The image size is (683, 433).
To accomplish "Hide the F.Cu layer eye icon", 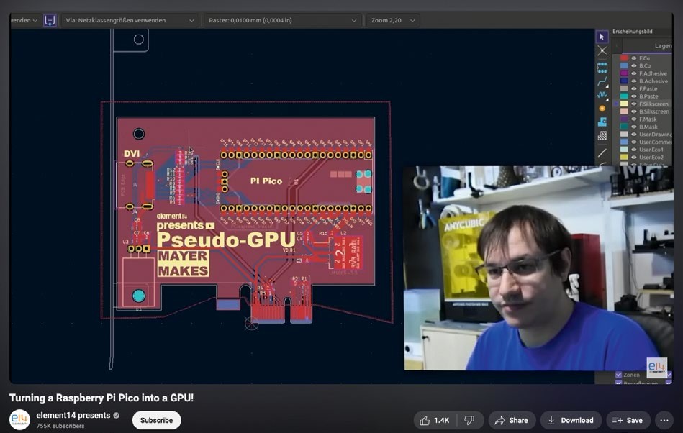I will point(634,58).
